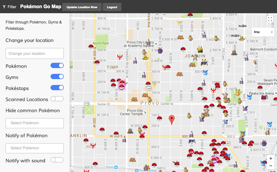Select the Pidgey right of the red pin
The height and width of the screenshot is (172, 277).
pos(189,116)
